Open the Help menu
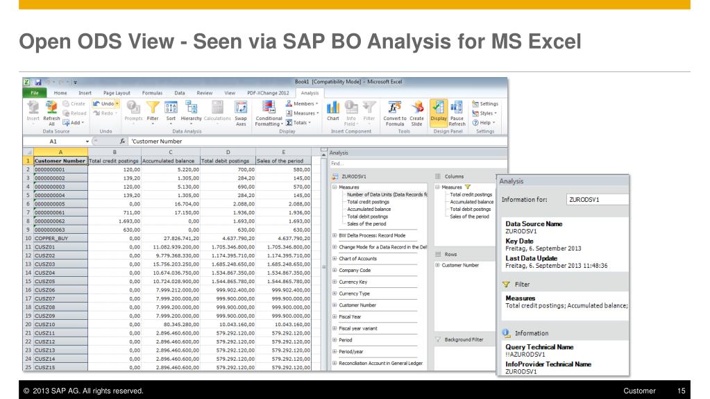 point(484,123)
